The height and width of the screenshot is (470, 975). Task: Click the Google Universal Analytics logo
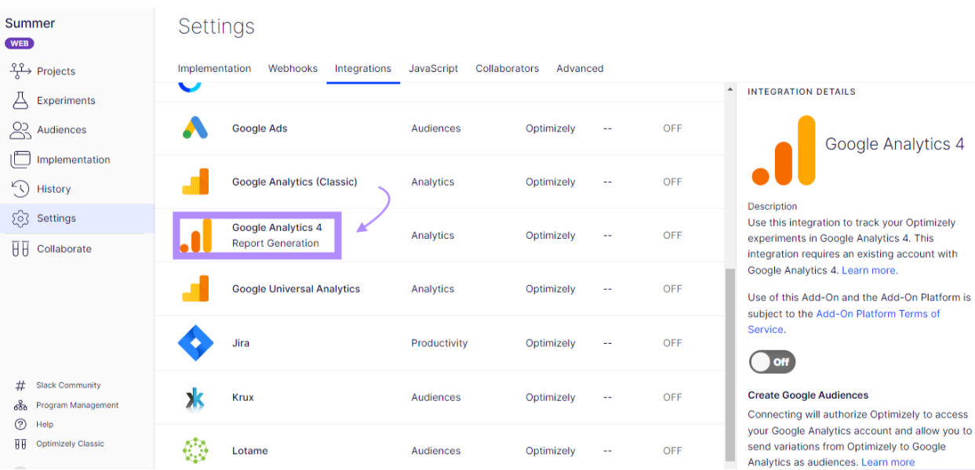pyautogui.click(x=195, y=289)
